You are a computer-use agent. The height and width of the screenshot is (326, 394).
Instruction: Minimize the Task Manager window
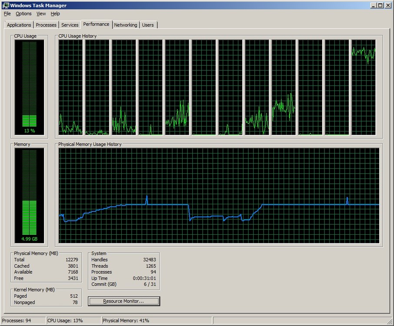coord(373,5)
